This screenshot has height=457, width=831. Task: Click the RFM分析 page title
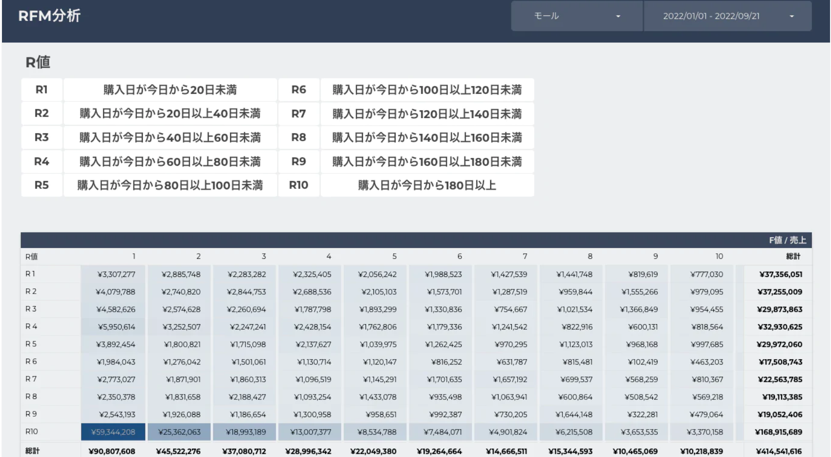click(x=49, y=16)
